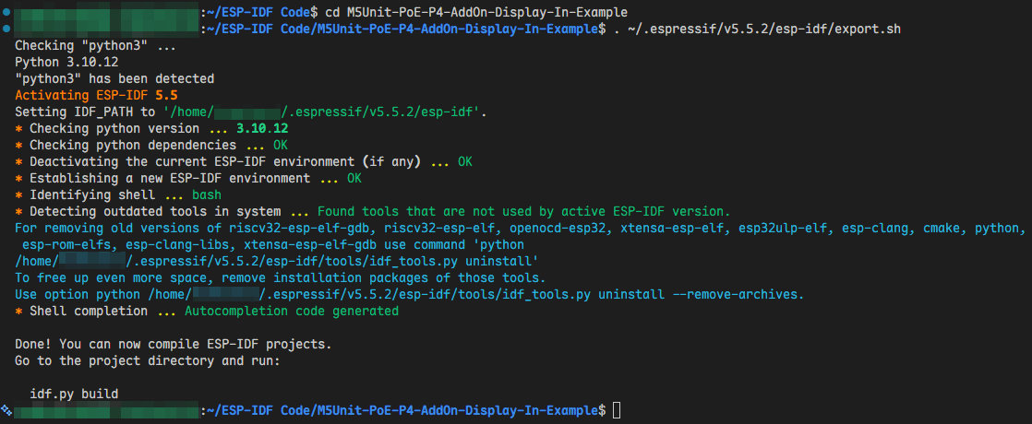
Task: Click the green 3.10.12 python version
Action: pyautogui.click(x=262, y=128)
